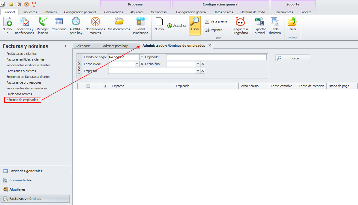Switch to the Calendario document tab
The image size is (358, 205).
(87, 46)
